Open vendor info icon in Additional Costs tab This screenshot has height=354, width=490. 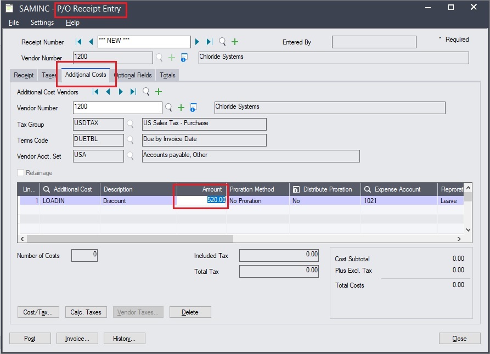click(x=194, y=108)
